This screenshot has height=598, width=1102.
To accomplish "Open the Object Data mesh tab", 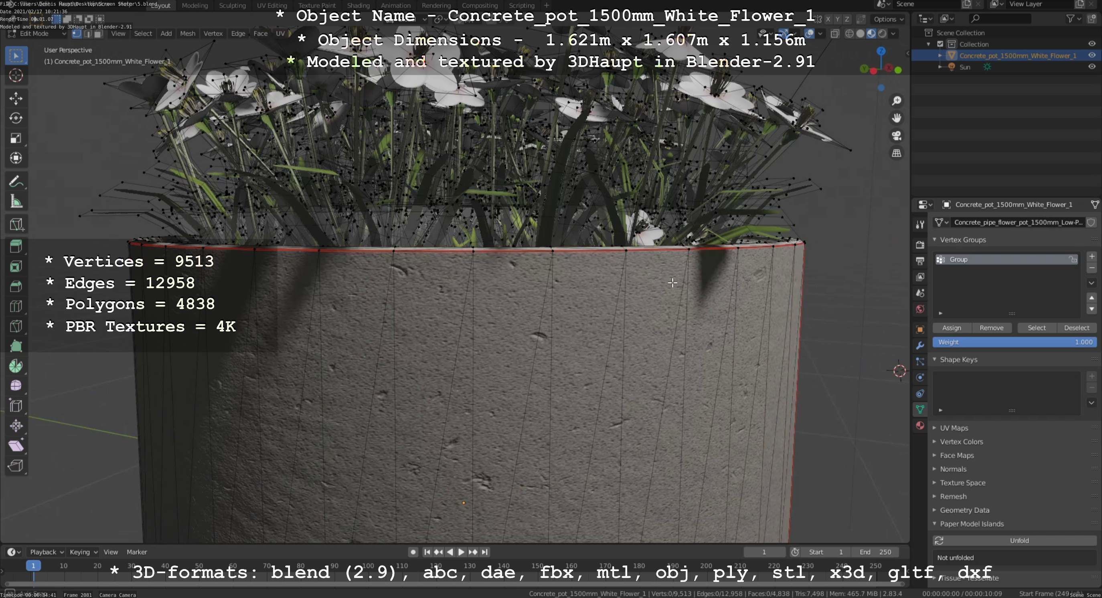I will click(920, 409).
